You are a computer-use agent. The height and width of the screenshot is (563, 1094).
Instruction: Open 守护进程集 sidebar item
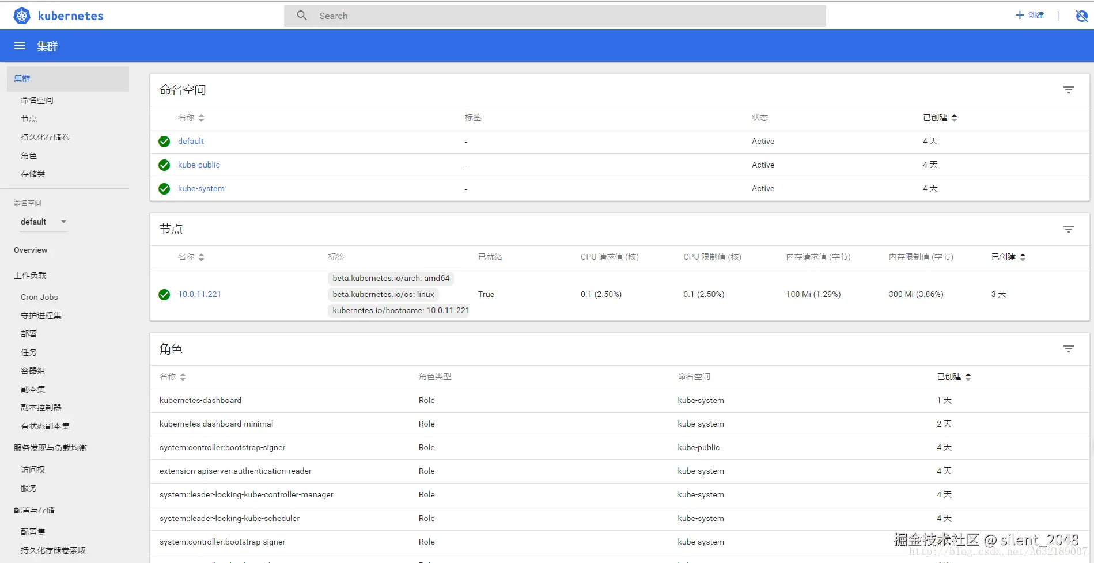[x=41, y=315]
